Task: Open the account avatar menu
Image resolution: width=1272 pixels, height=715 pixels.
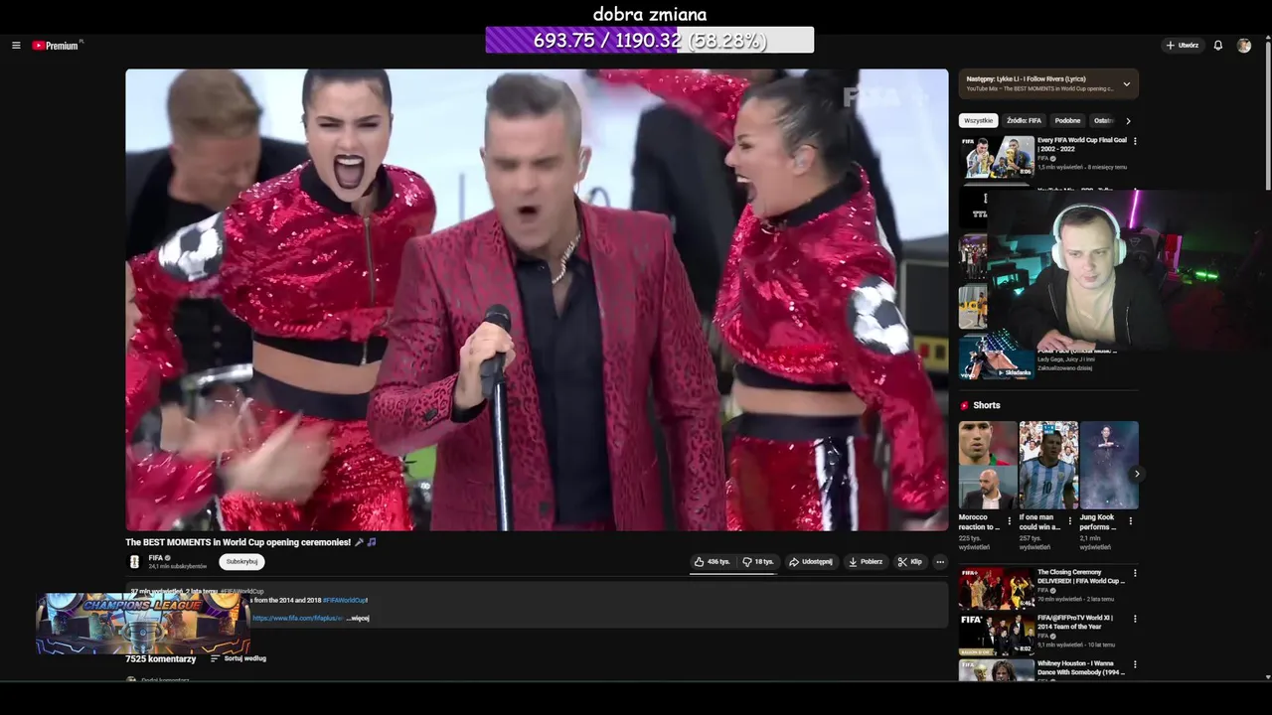Action: point(1244,46)
